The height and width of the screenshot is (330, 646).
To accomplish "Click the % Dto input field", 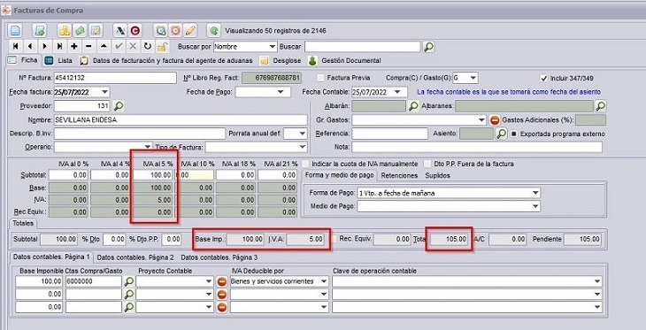I will tap(114, 239).
